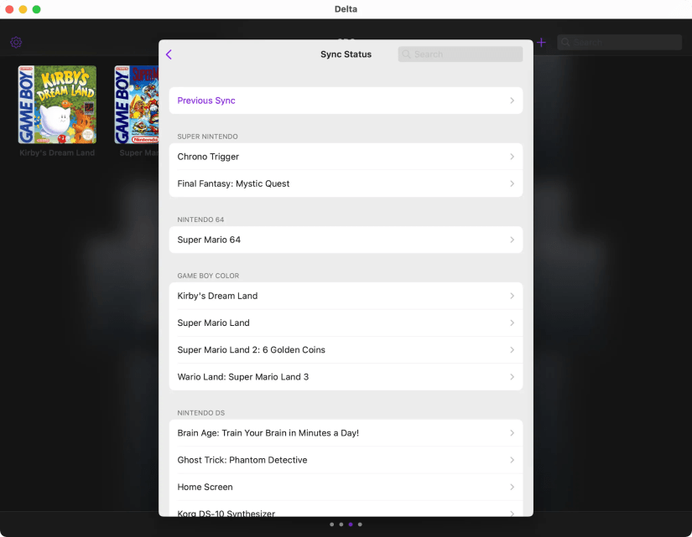The height and width of the screenshot is (537, 692).
Task: Select the highlighted purple page dot
Action: click(351, 524)
